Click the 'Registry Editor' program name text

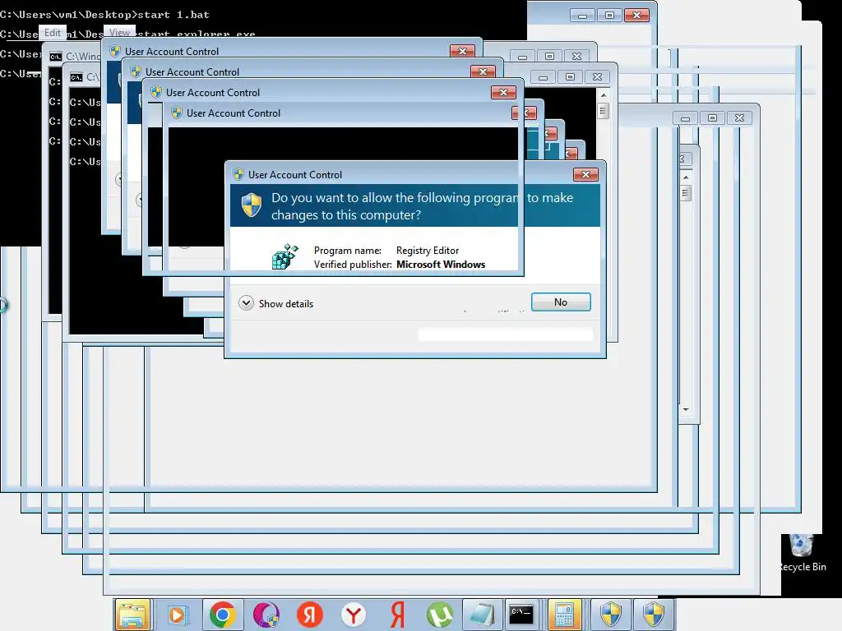point(428,251)
